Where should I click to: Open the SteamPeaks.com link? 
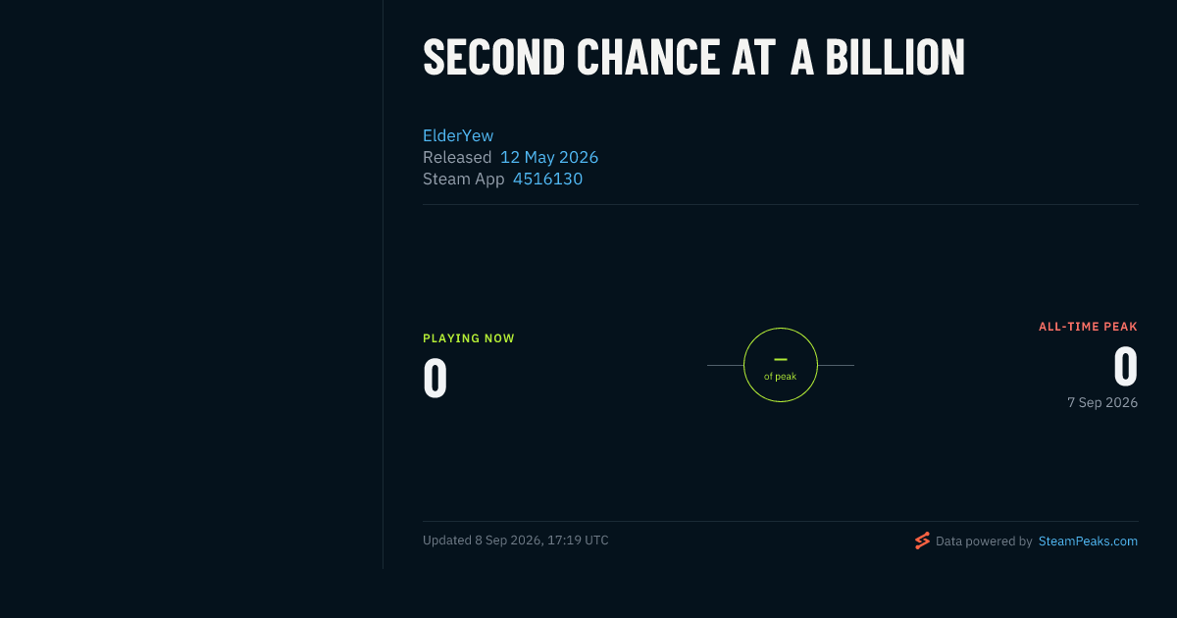(x=1088, y=541)
